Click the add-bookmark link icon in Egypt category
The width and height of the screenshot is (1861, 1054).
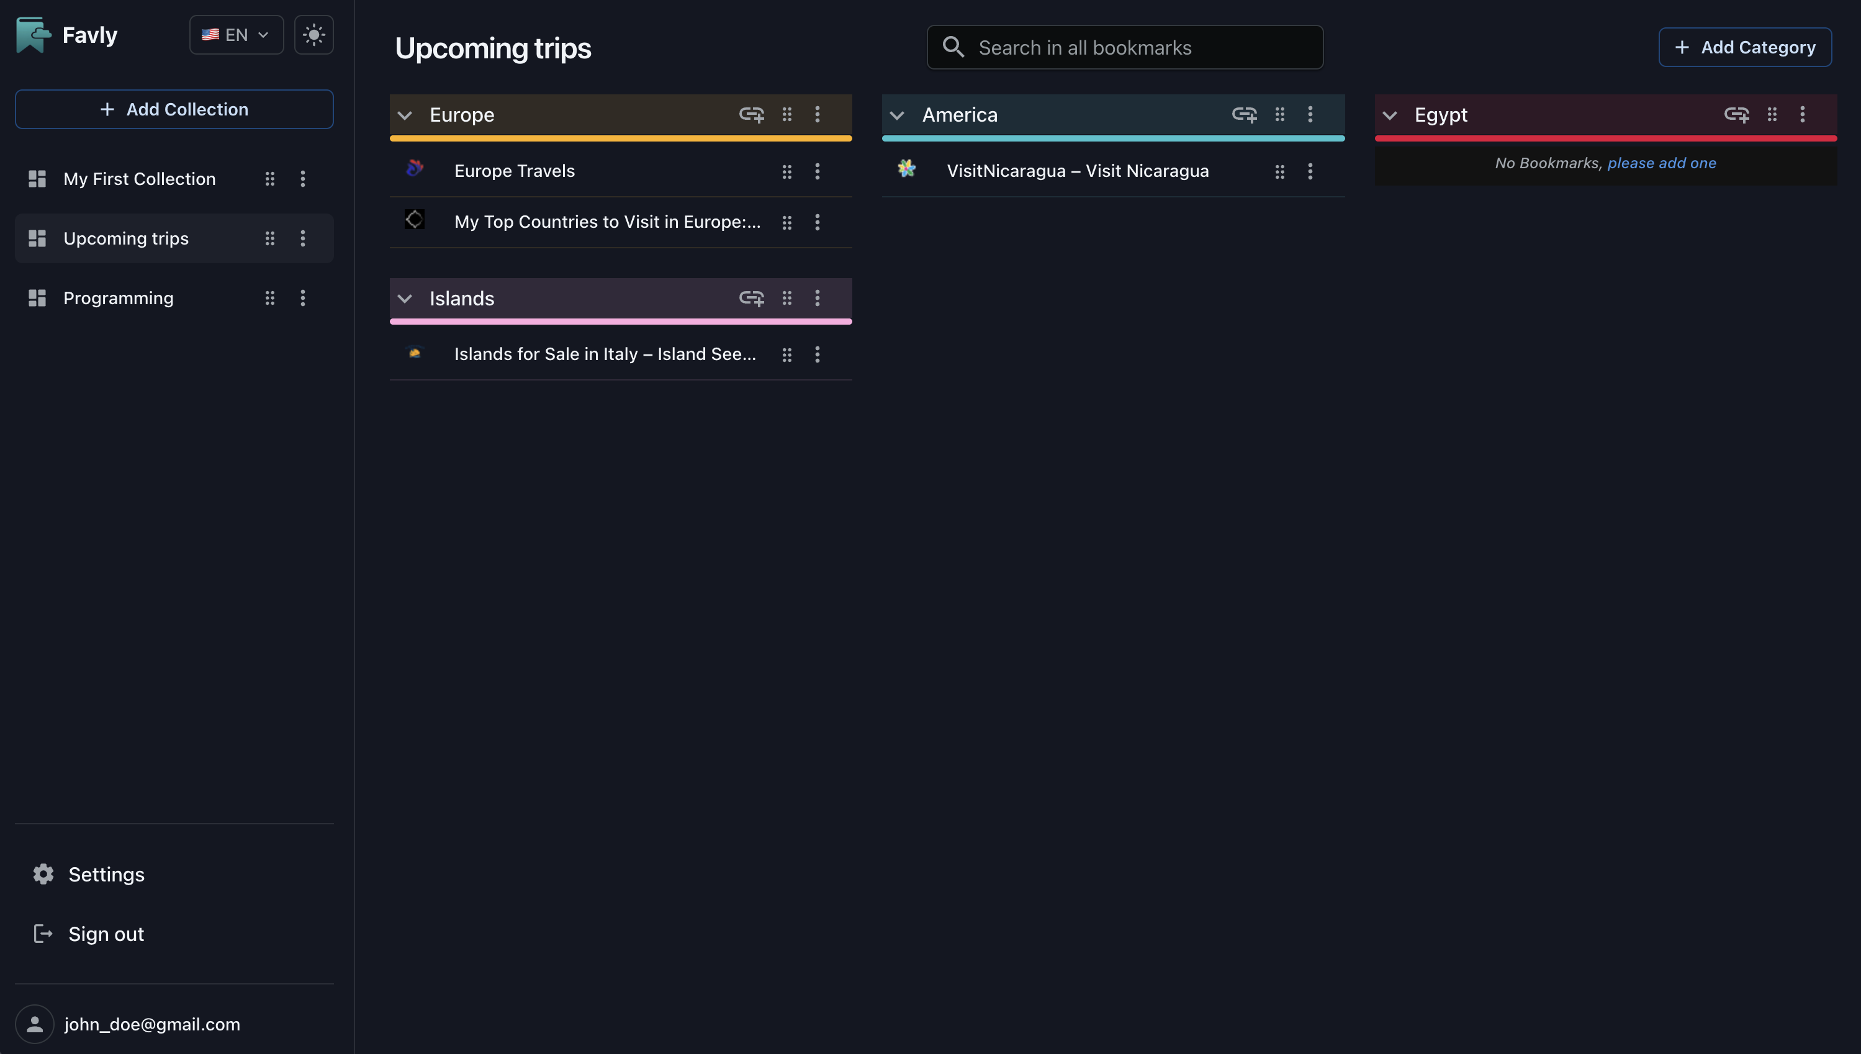(1736, 114)
